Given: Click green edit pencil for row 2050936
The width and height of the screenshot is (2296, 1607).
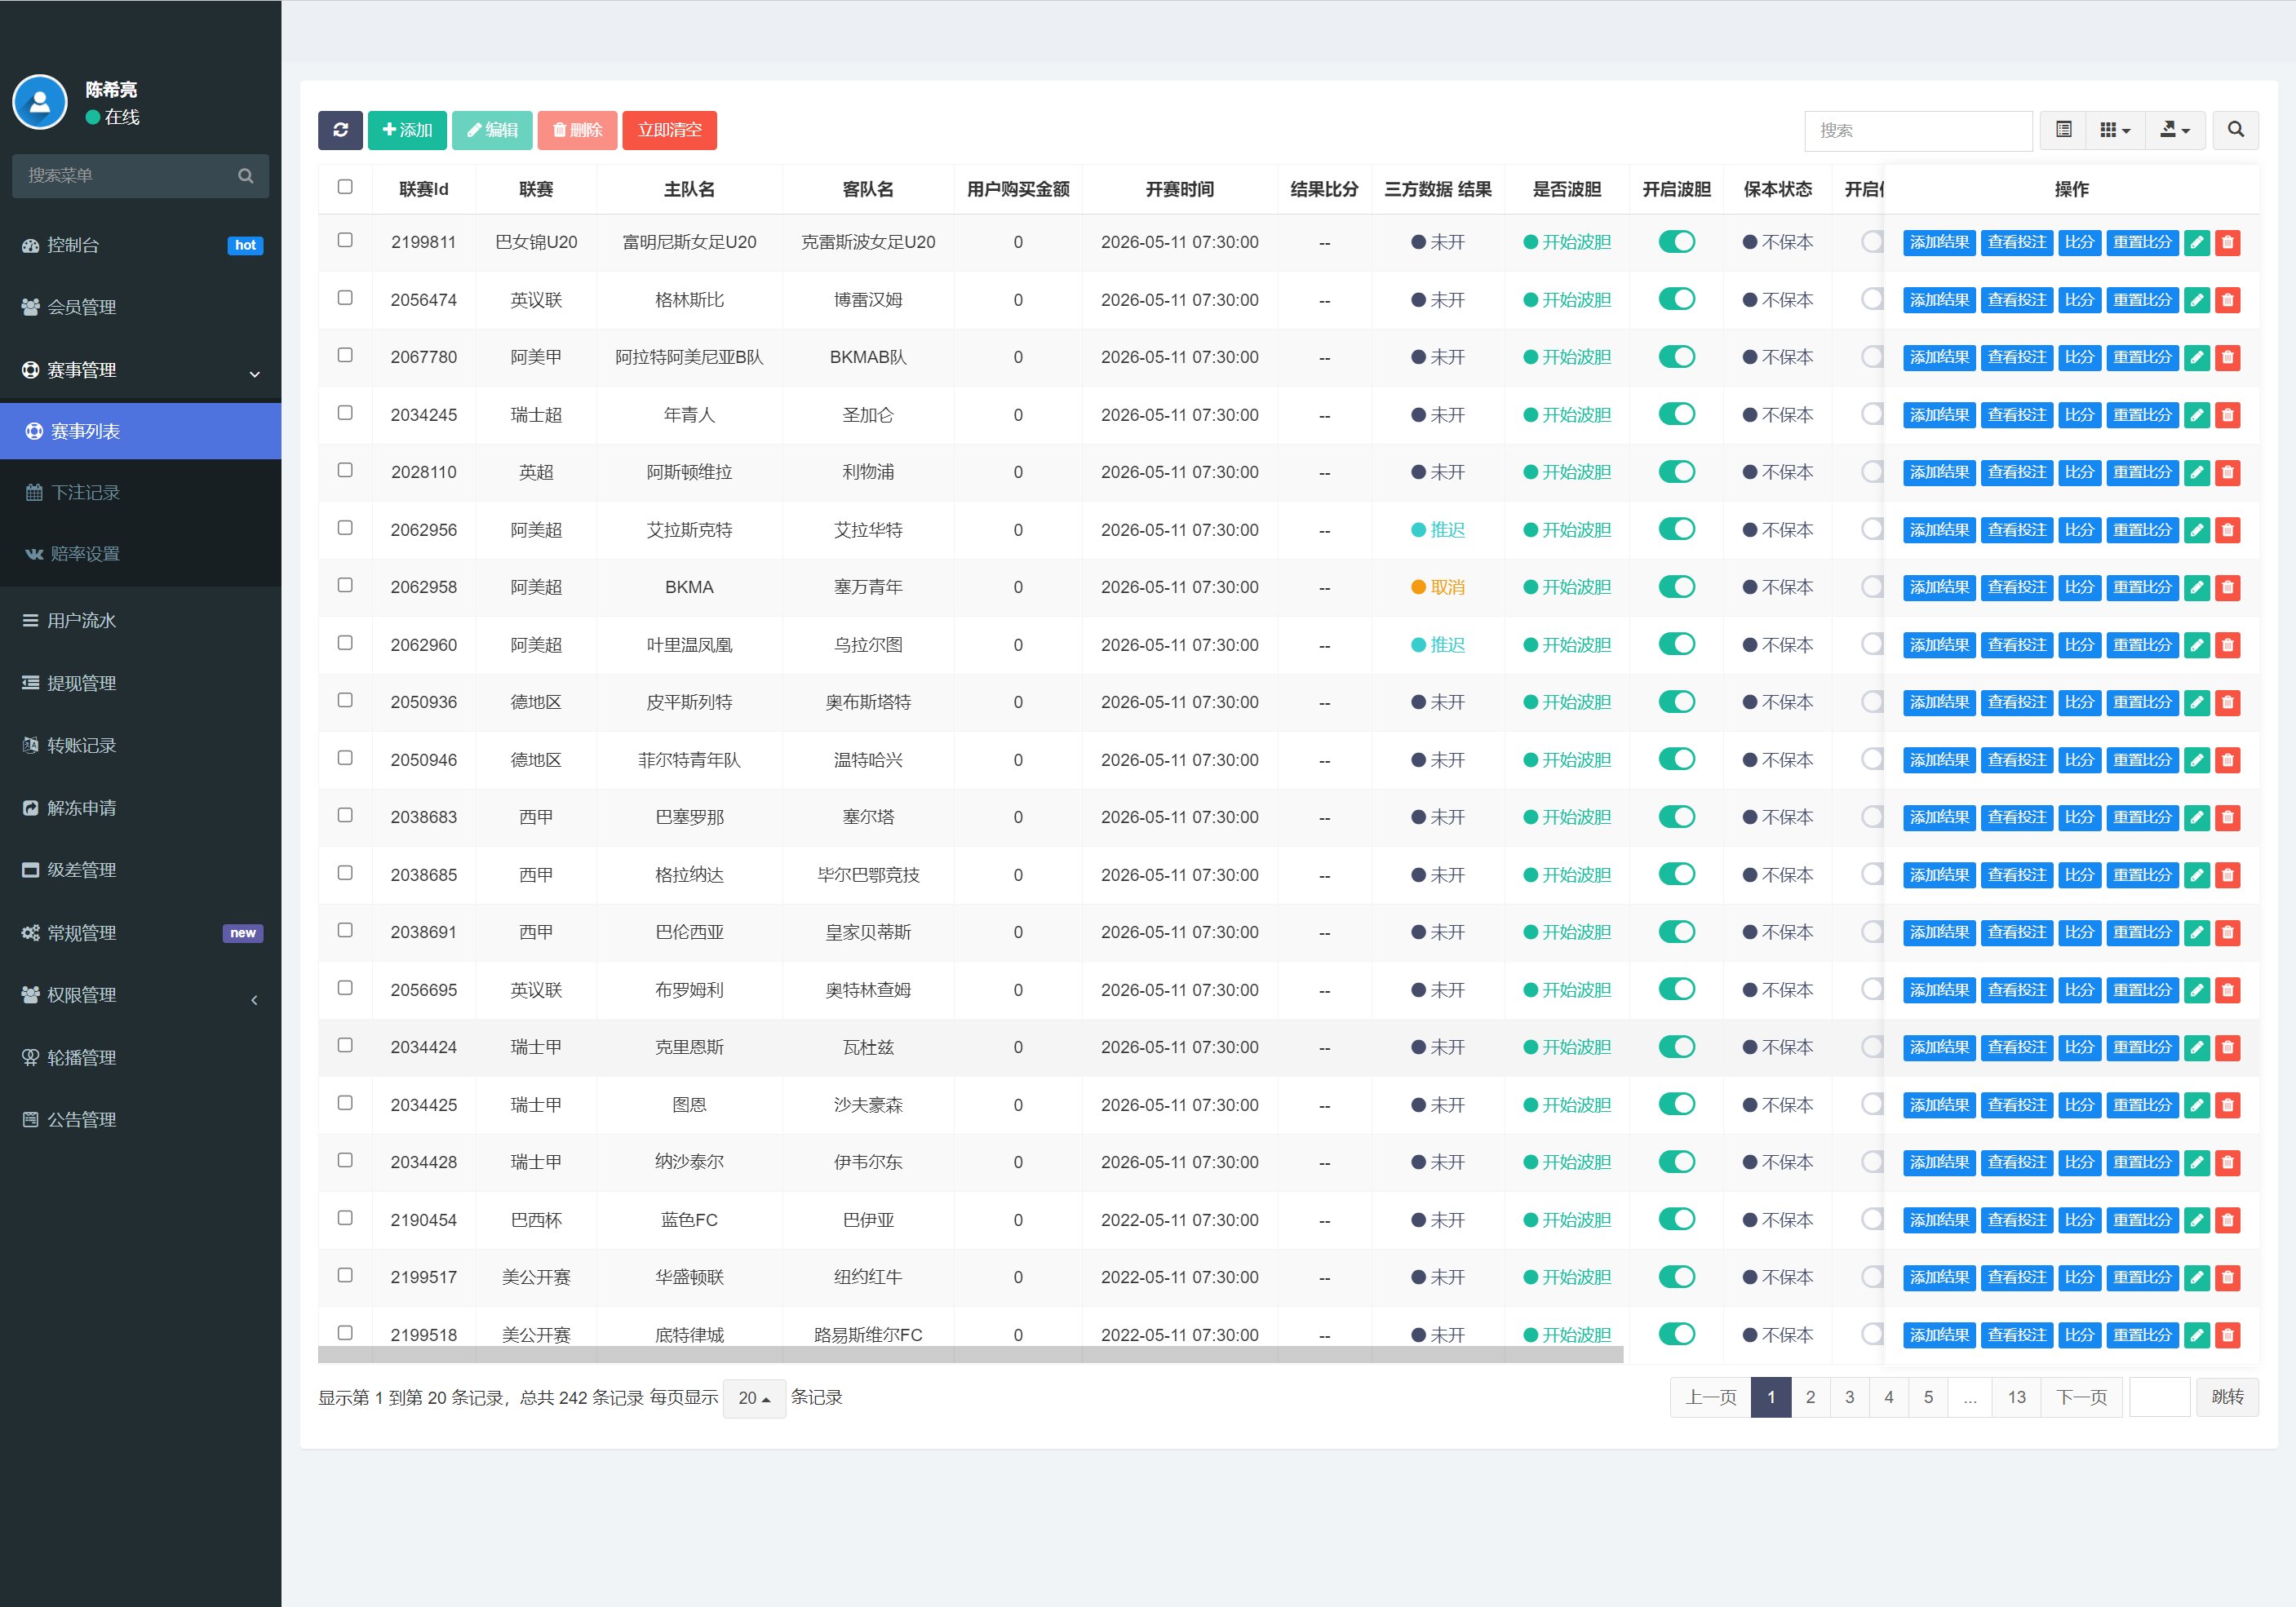Looking at the screenshot, I should tap(2197, 702).
